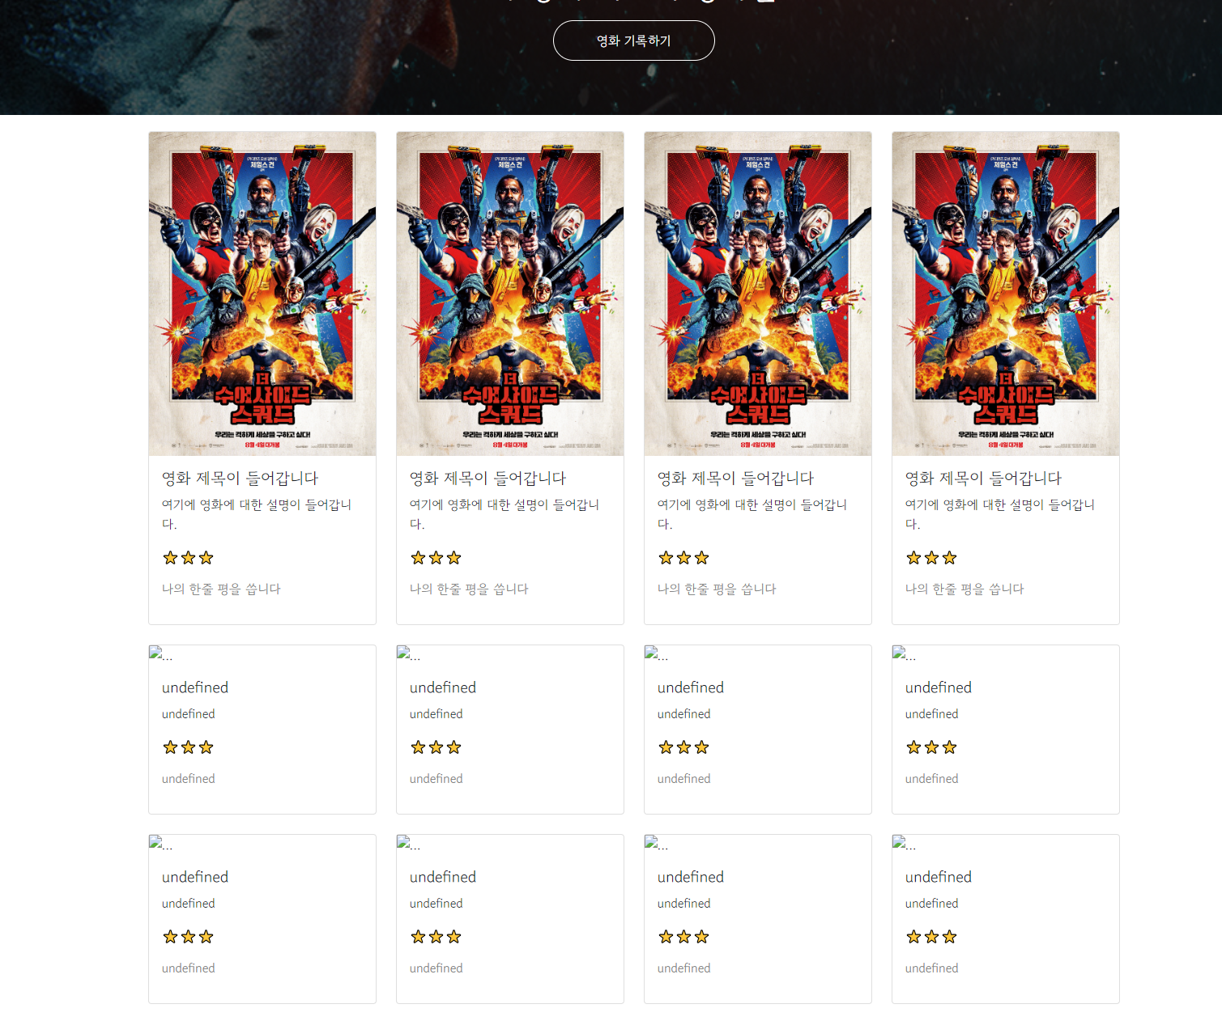Viewport: 1222px width, 1017px height.
Task: Click the large undefined title in the bottom row's third card
Action: click(691, 877)
